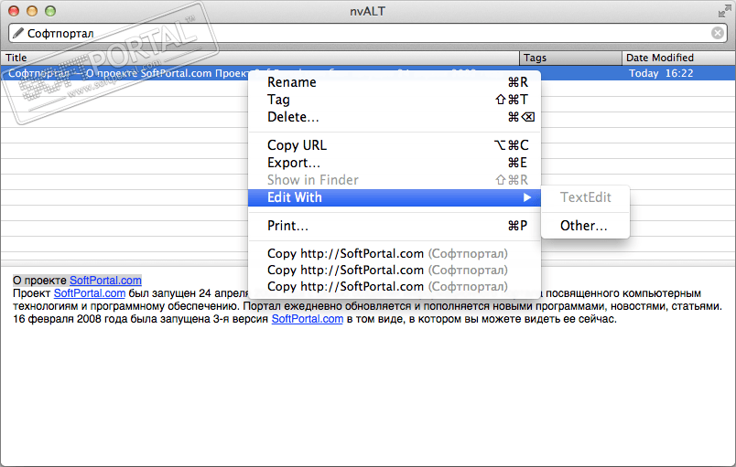Select Delete… in the context menu
The height and width of the screenshot is (467, 736).
[395, 117]
